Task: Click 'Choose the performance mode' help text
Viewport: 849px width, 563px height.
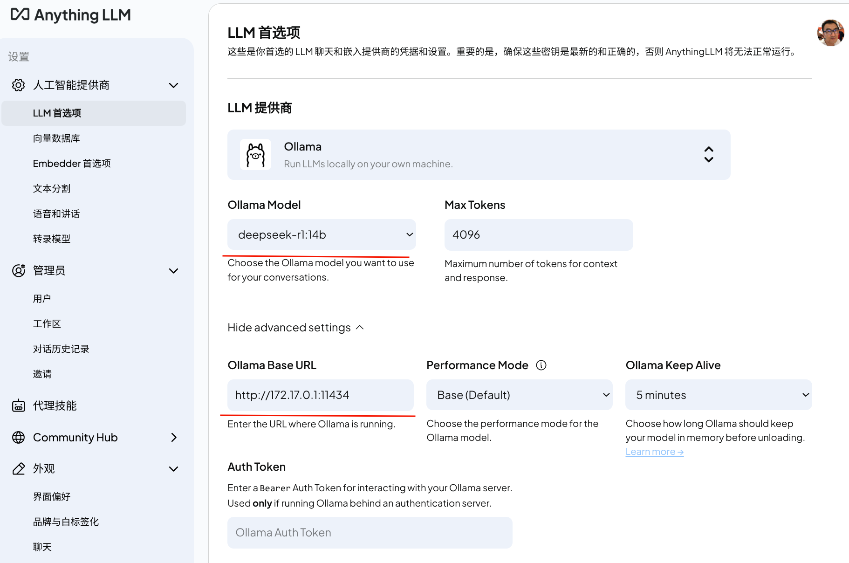Action: coord(512,431)
